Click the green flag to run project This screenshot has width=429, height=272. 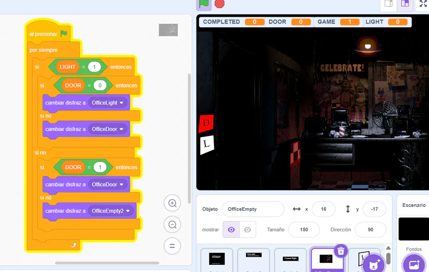pyautogui.click(x=204, y=4)
